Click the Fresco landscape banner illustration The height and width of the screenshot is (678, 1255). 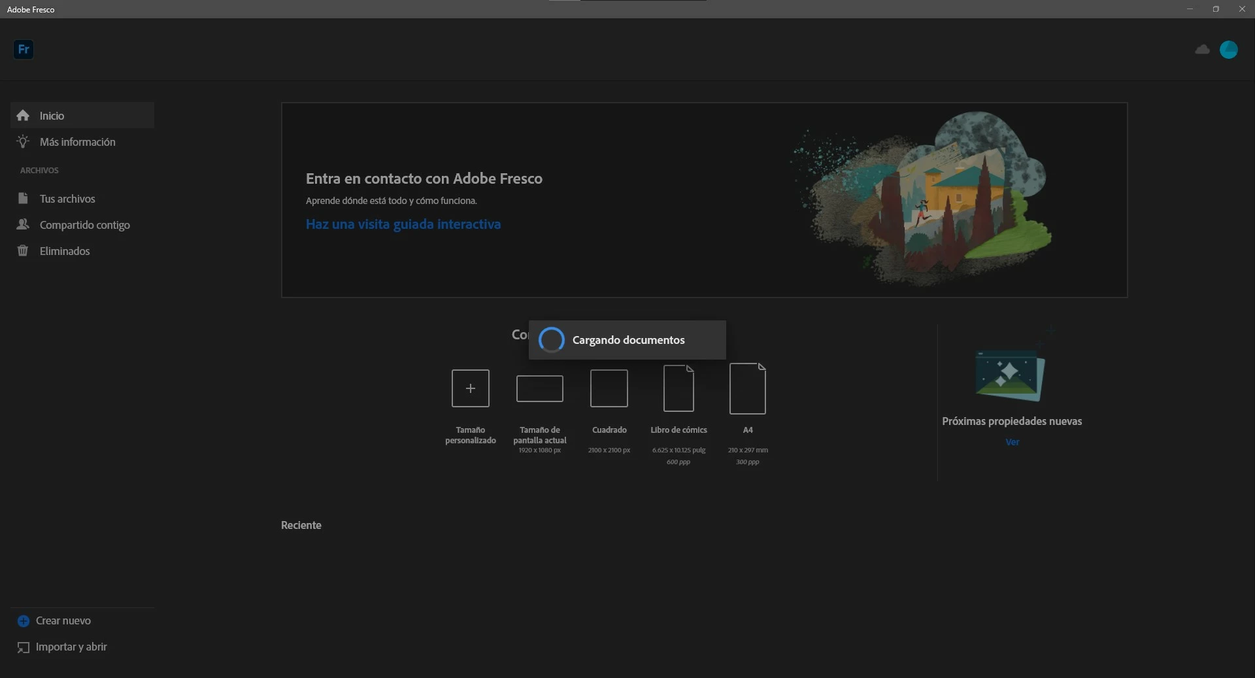pos(922,199)
